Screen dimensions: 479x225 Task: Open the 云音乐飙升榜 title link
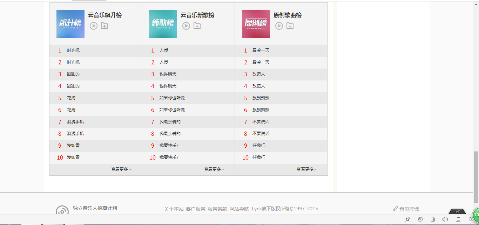(105, 15)
